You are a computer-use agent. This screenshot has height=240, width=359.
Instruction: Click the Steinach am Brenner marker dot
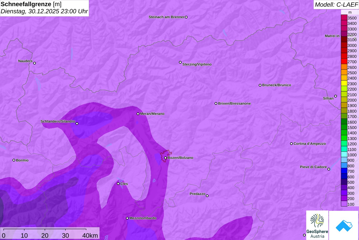click(x=186, y=17)
